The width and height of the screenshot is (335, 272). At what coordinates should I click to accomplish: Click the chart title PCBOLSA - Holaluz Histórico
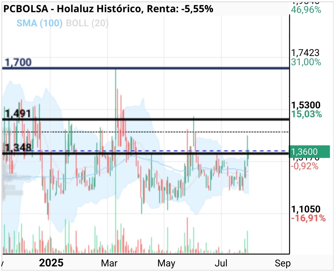[72, 9]
